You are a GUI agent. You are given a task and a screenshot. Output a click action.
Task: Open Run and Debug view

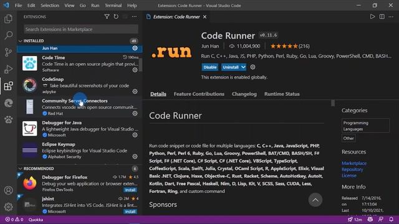(8, 69)
